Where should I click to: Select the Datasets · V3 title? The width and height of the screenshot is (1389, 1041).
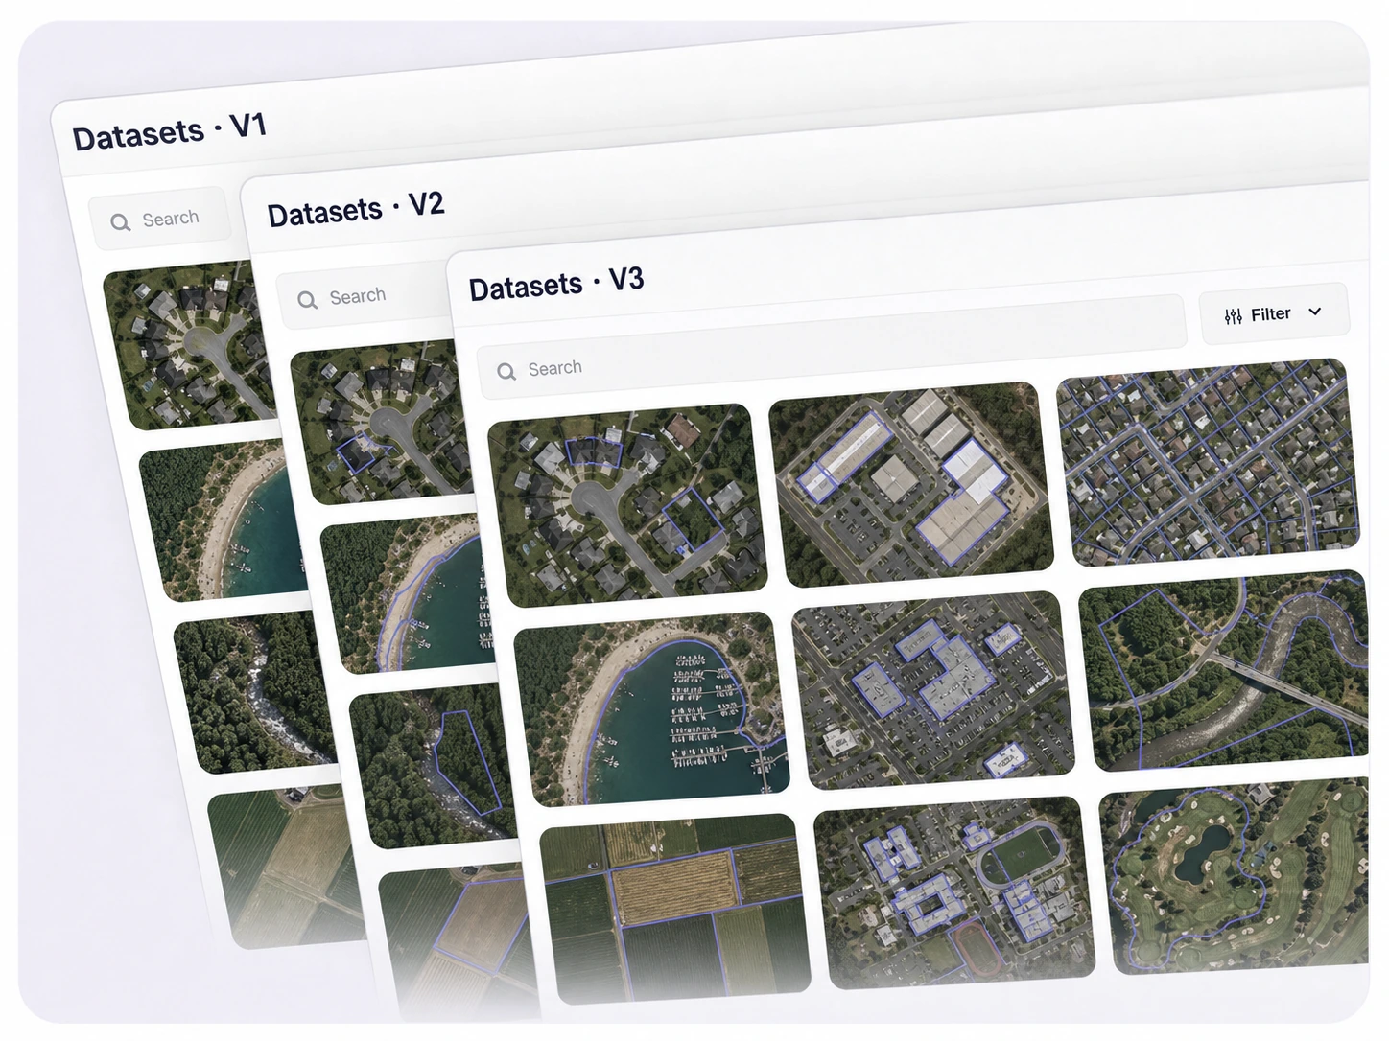pos(555,284)
